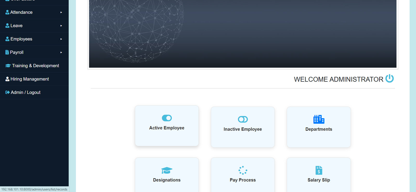This screenshot has width=416, height=192.
Task: Go to the Departments card label
Action: 319,129
